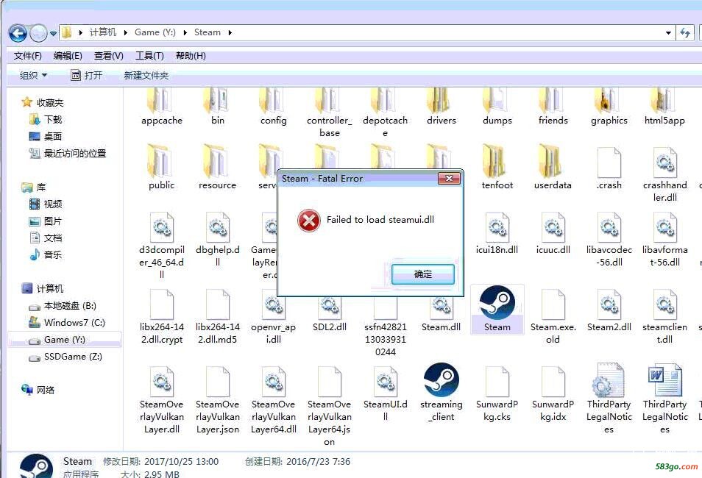Viewport: 702px width, 478px height.
Task: Click the back navigation arrow button
Action: pos(18,32)
